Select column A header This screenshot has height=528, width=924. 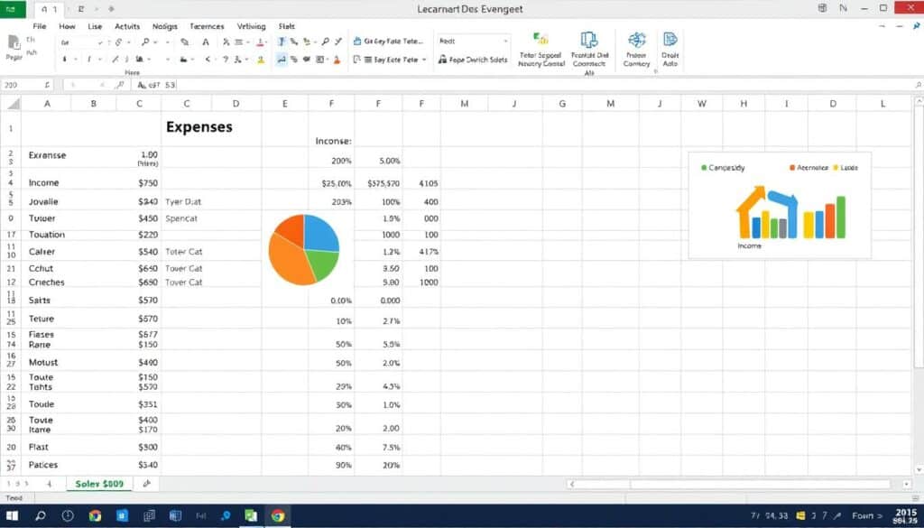[47, 104]
